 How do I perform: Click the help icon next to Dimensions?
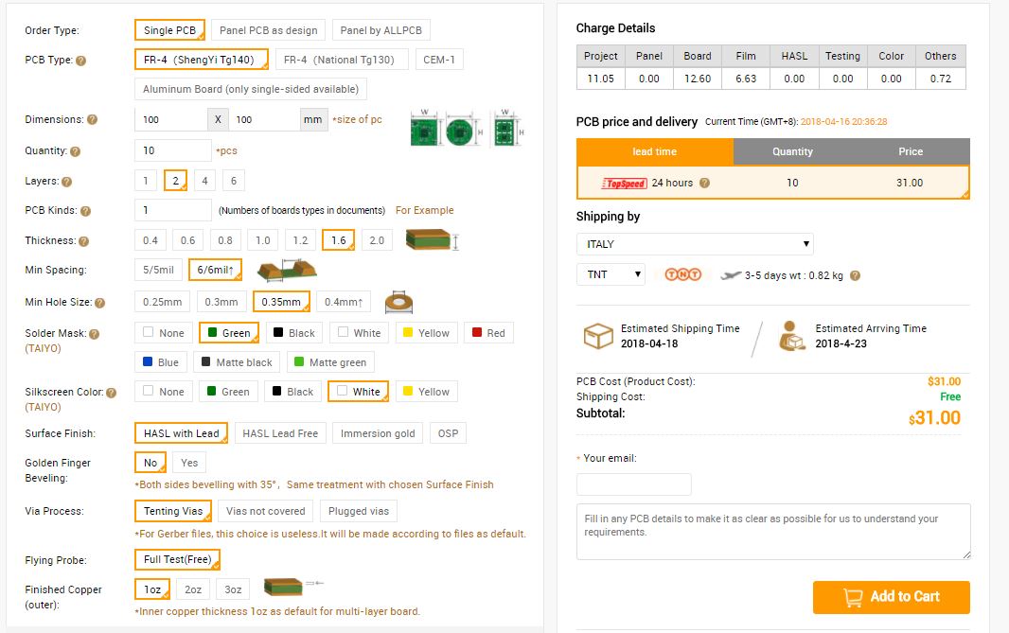click(92, 120)
